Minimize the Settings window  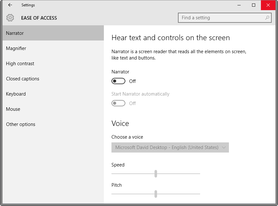239,5
